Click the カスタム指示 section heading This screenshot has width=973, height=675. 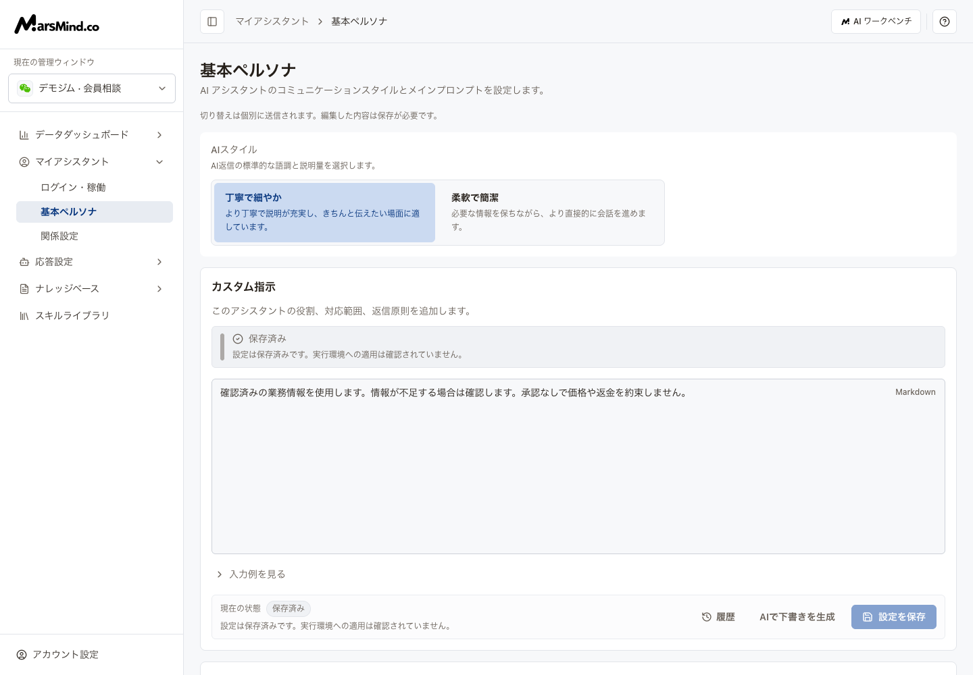coord(243,287)
